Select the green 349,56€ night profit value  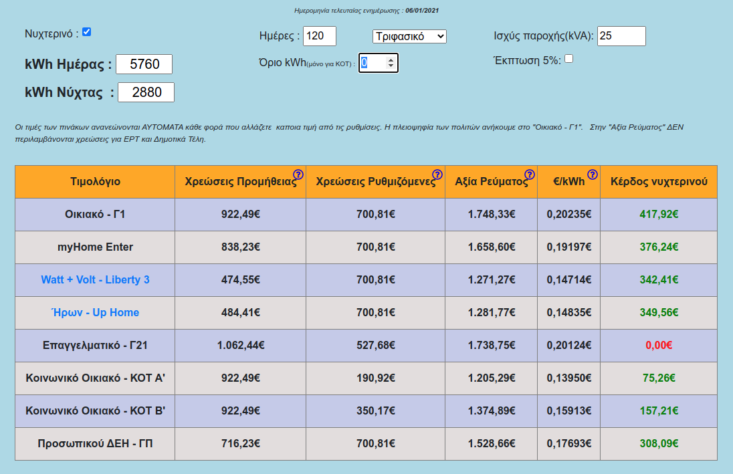tap(659, 312)
